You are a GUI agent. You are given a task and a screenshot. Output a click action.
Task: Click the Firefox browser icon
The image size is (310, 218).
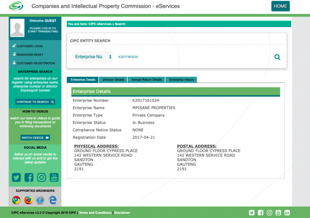coord(28,200)
